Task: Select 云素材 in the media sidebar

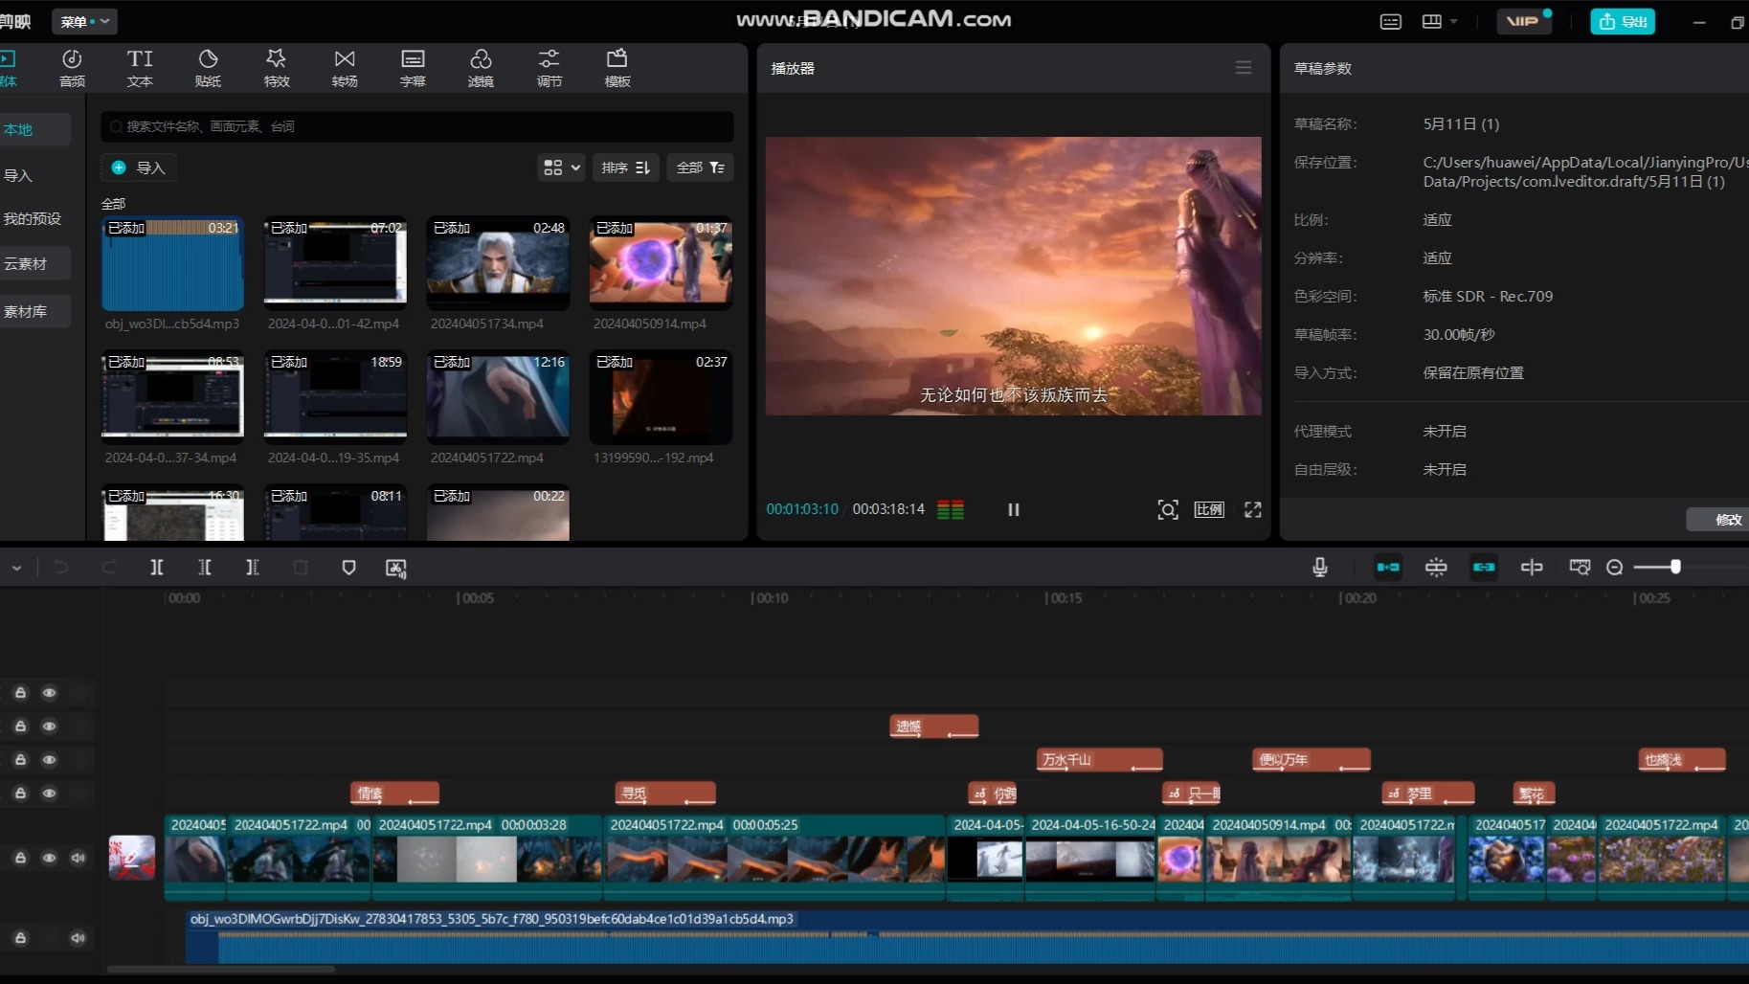Action: 34,263
